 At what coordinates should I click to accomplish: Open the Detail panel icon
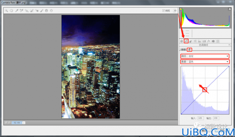tap(190, 41)
